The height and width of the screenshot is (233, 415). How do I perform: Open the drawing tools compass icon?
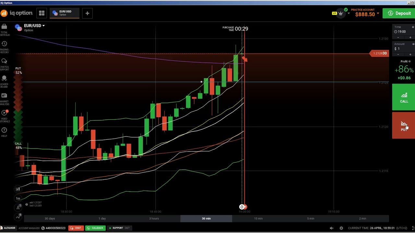tap(18, 208)
